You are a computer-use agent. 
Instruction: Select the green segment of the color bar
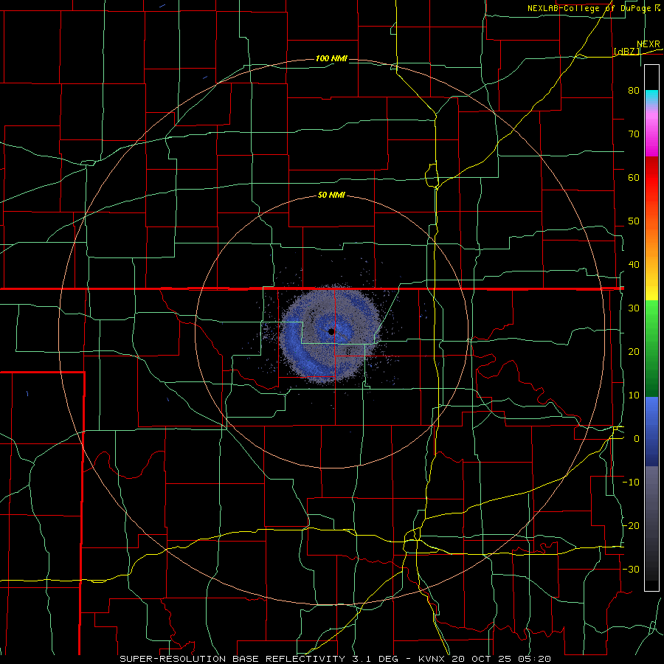[x=651, y=348]
